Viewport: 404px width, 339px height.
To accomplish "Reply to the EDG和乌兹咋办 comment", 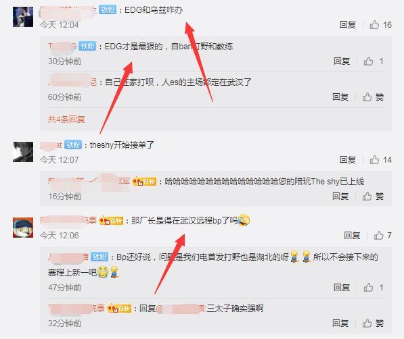I will [348, 25].
